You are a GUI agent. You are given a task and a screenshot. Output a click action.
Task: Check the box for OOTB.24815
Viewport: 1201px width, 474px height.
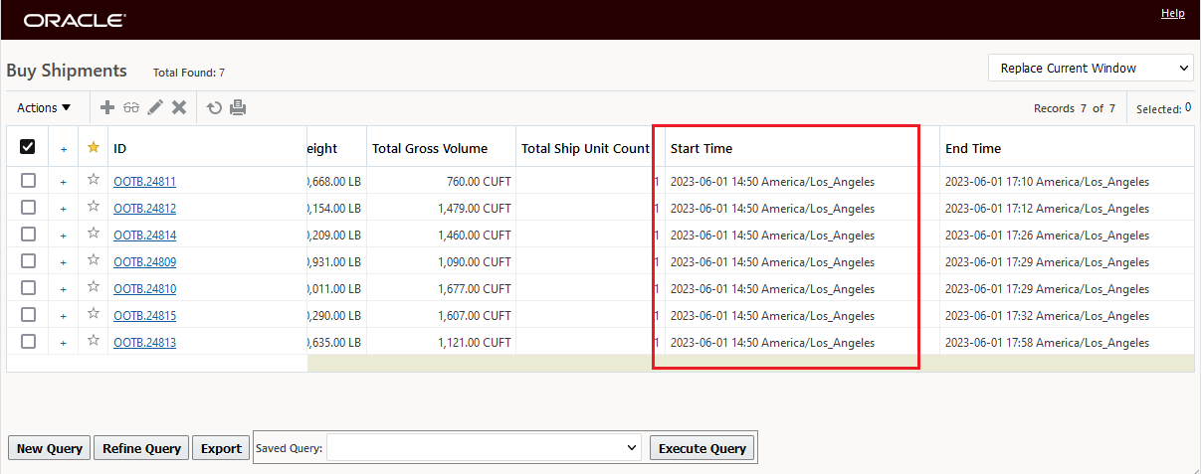28,314
